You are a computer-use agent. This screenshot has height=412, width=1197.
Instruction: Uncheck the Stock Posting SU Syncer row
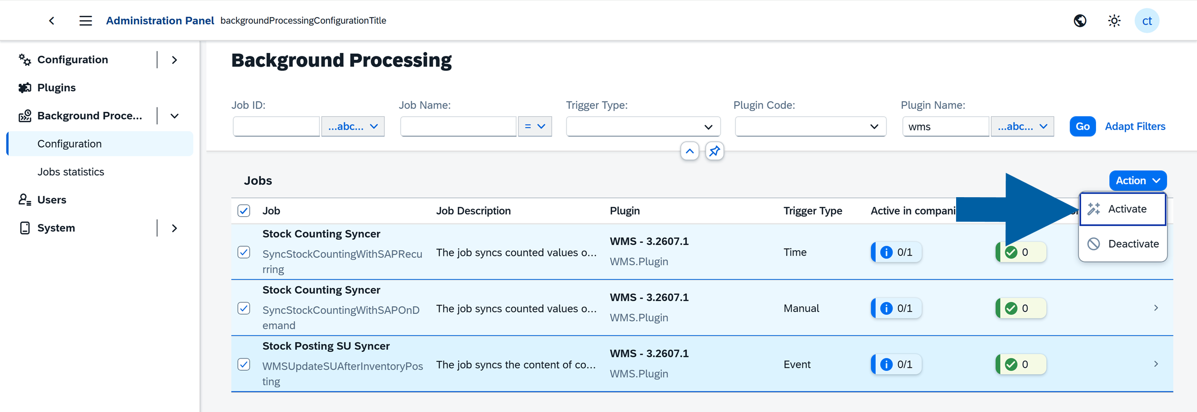click(x=244, y=364)
